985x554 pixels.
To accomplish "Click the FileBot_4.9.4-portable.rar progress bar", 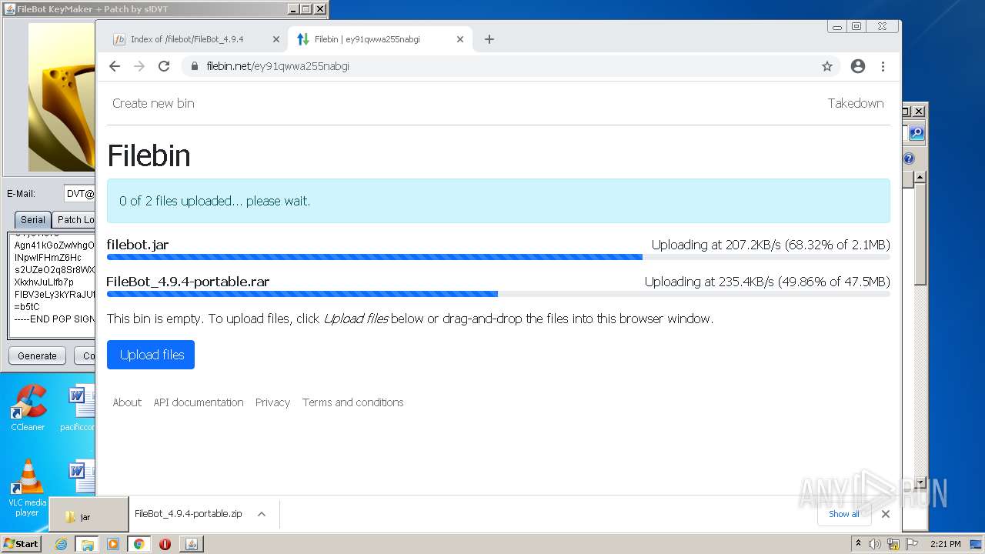I will click(x=499, y=294).
